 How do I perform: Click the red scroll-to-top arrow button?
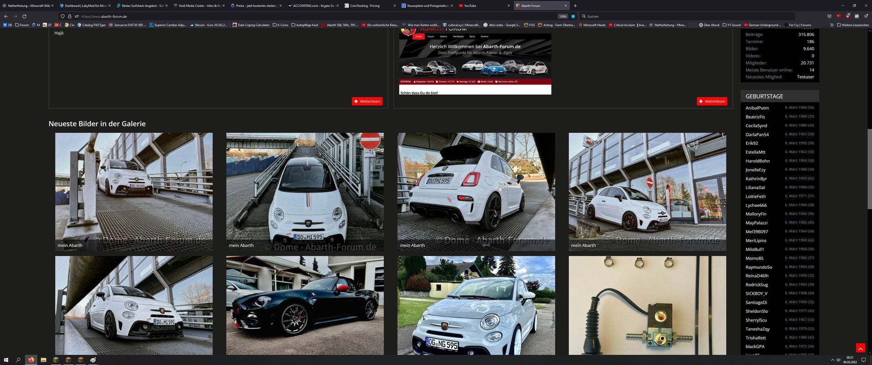point(860,348)
